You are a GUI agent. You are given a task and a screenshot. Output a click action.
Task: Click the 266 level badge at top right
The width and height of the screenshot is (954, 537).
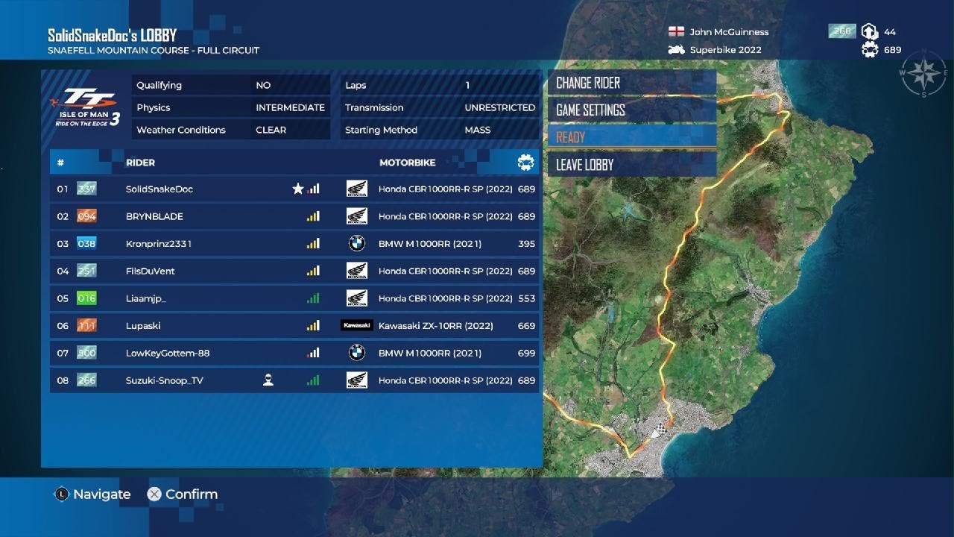coord(842,31)
